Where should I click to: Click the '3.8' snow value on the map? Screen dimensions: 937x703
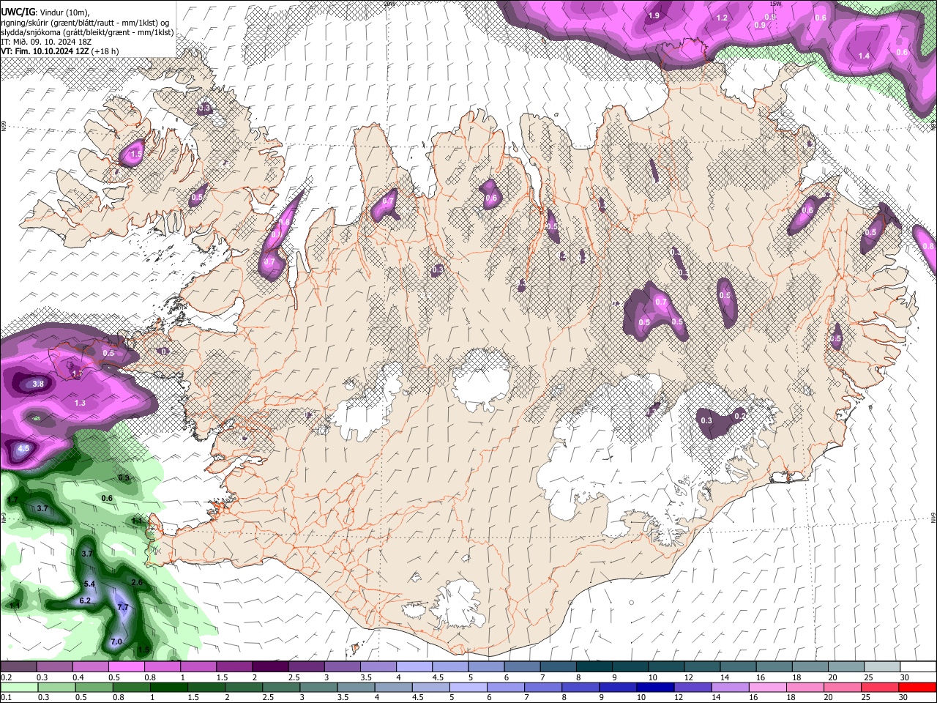pyautogui.click(x=39, y=384)
